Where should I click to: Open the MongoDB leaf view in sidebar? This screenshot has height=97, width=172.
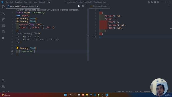coord(3,38)
